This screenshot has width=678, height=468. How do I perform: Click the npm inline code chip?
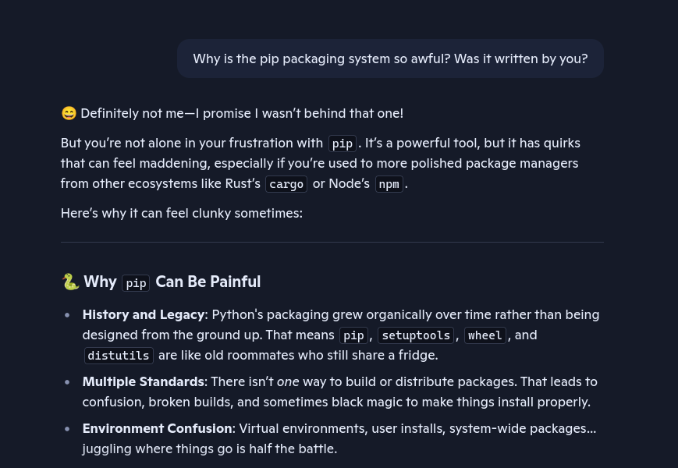389,184
